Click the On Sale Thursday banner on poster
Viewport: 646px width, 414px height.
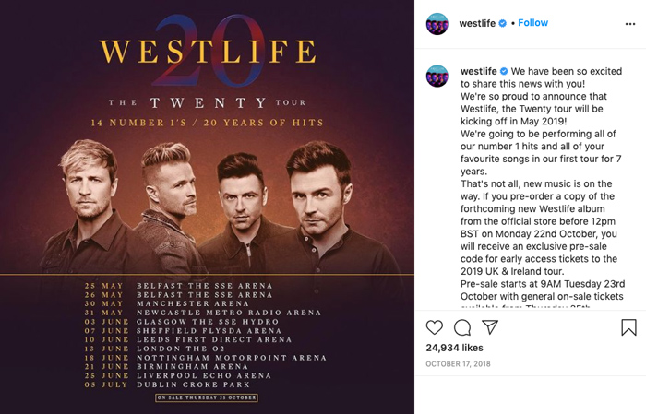(x=207, y=397)
